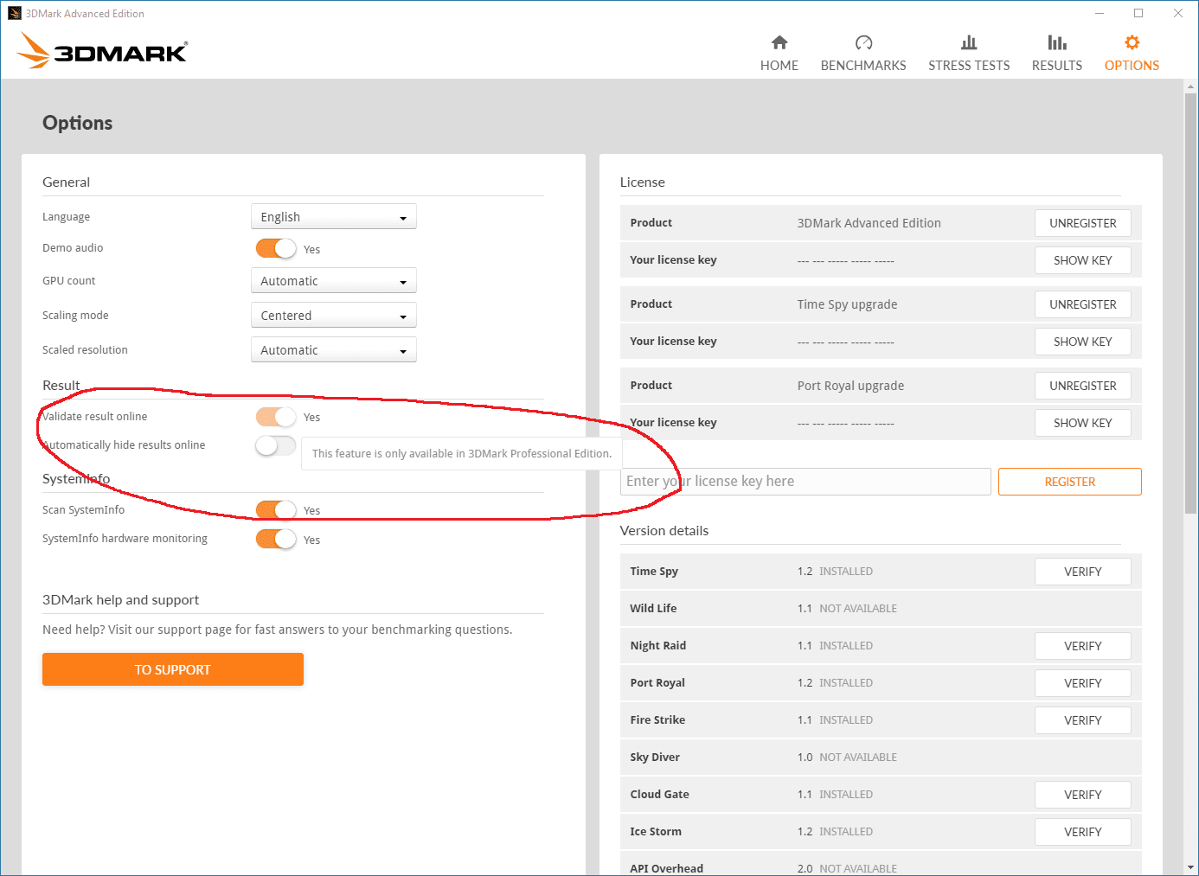Click the Options gear icon
This screenshot has height=876, width=1199.
[1132, 42]
